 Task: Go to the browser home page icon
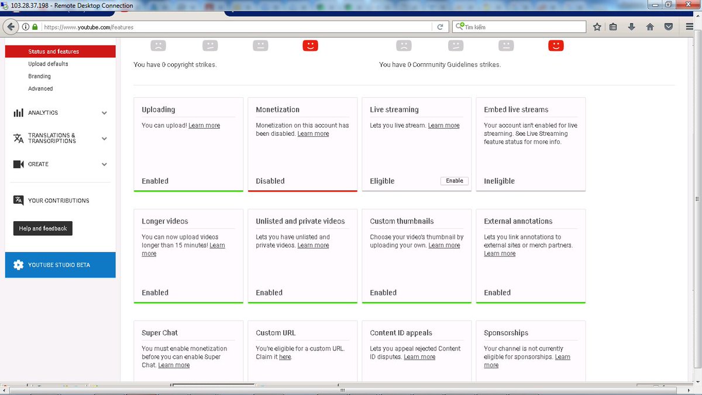(x=650, y=27)
